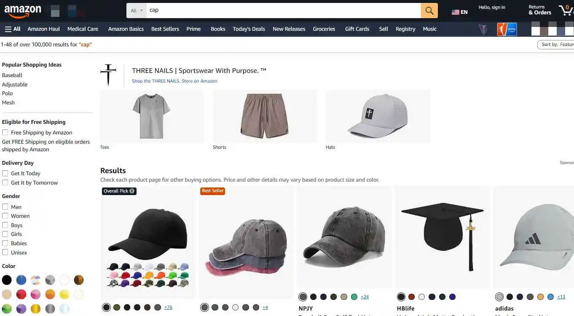Open the Shorts thumbnail from Three Nails
574x316 pixels.
point(265,116)
